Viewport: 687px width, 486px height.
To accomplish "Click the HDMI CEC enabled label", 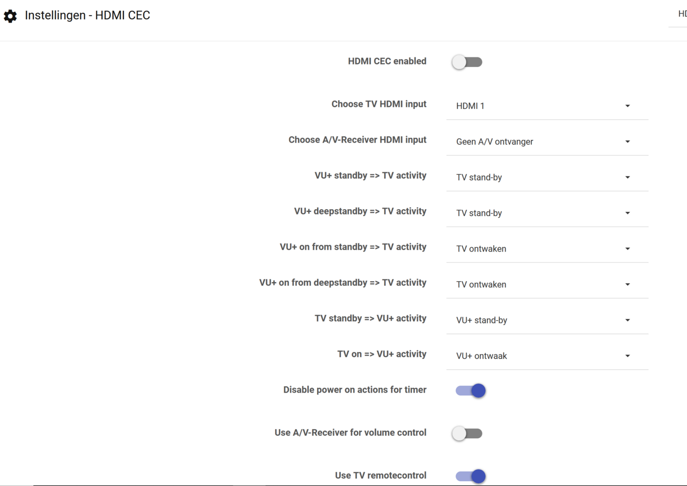I will pyautogui.click(x=387, y=61).
